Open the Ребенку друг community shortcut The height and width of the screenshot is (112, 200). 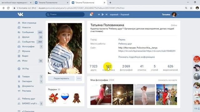pyautogui.click(x=28, y=99)
